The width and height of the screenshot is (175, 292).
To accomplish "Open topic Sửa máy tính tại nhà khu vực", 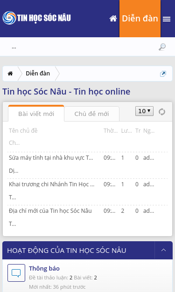I will [x=51, y=158].
